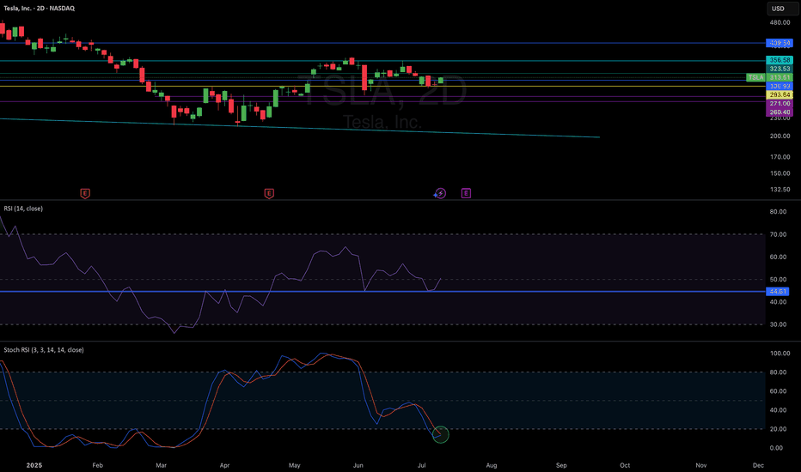Click the 480.00 price axis tick
The width and height of the screenshot is (801, 472).
tap(780, 22)
